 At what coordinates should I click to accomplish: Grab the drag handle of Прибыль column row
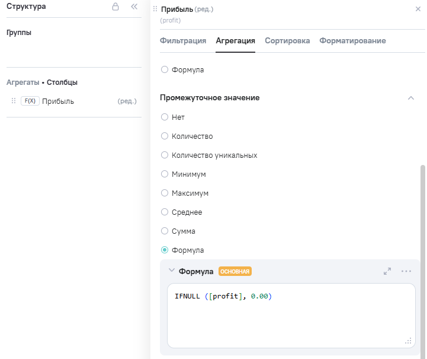point(14,101)
